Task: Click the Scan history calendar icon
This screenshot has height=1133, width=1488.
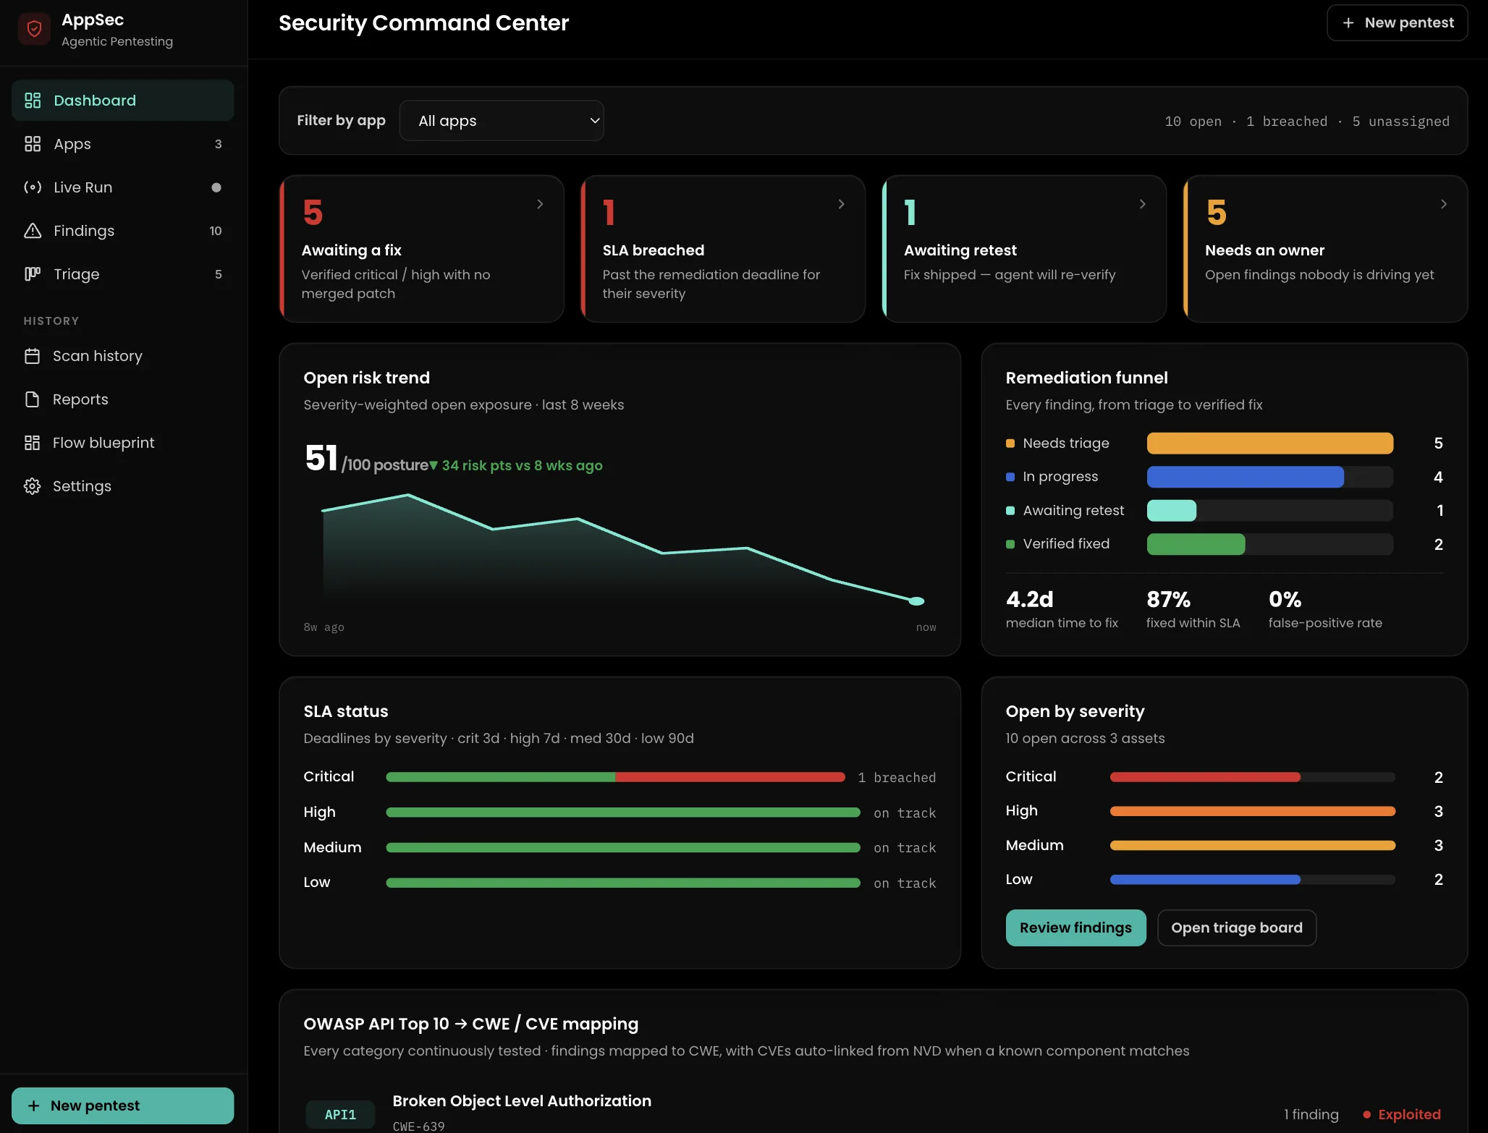Action: coord(32,356)
